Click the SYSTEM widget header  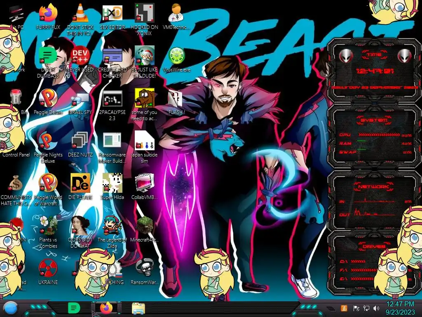click(x=374, y=120)
